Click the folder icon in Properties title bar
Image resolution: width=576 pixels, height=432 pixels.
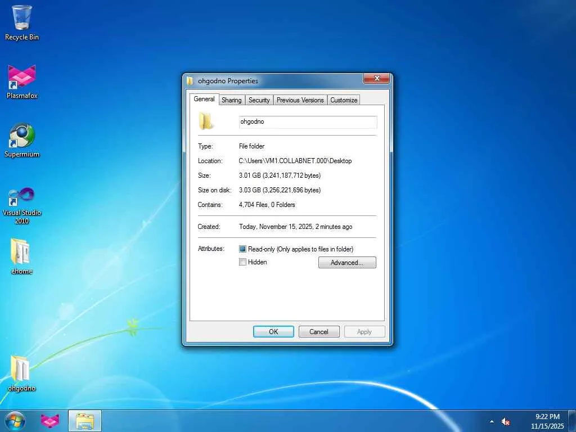tap(190, 81)
